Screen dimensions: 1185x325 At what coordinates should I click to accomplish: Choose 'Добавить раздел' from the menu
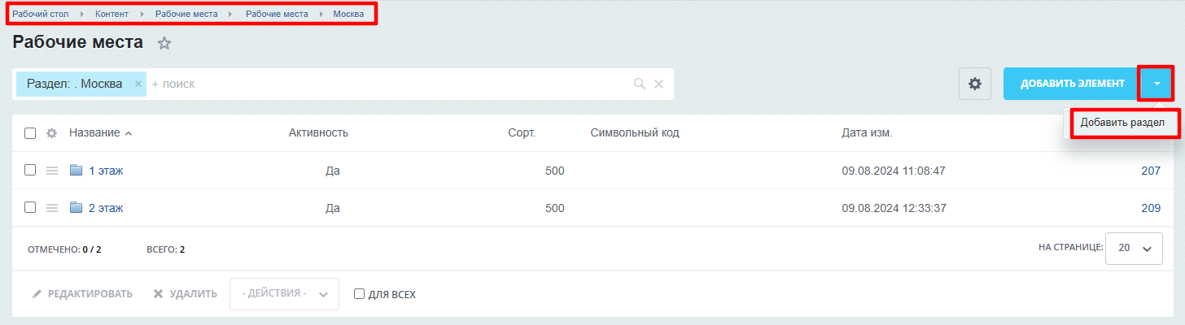(x=1122, y=123)
